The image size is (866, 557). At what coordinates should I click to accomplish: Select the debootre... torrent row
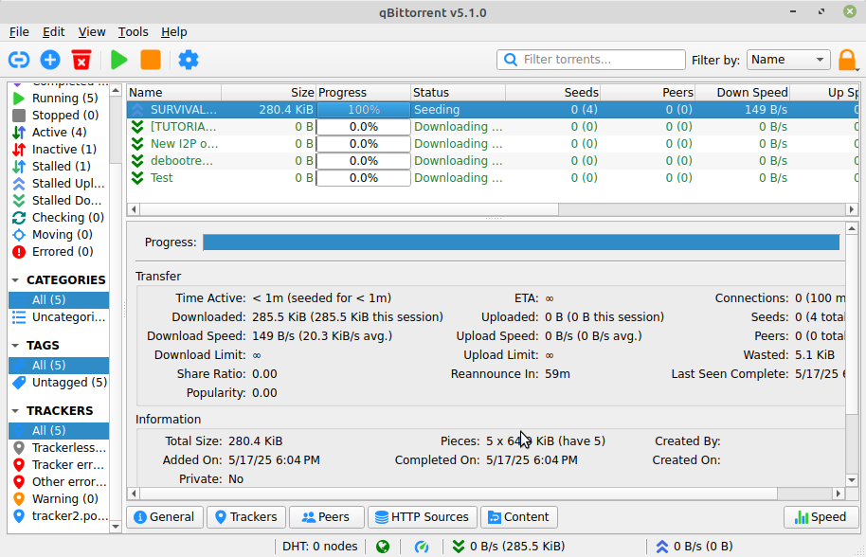(x=493, y=161)
